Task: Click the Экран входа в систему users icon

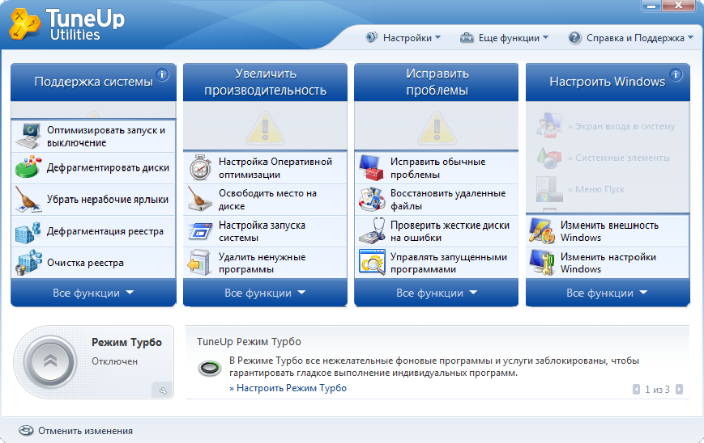Action: [x=549, y=125]
